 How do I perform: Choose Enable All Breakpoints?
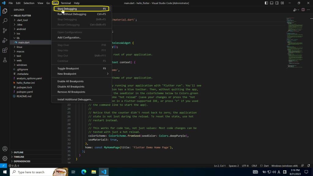(82, 81)
